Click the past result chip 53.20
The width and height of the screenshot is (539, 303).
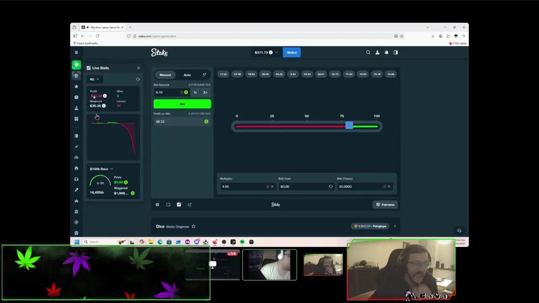(x=307, y=74)
